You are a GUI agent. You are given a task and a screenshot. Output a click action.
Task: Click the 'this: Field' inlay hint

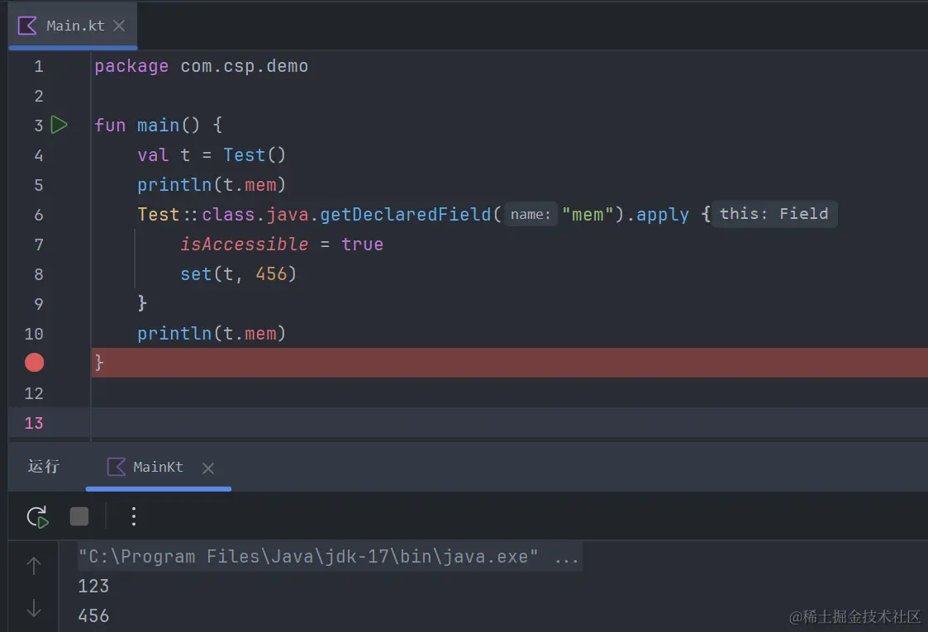774,214
